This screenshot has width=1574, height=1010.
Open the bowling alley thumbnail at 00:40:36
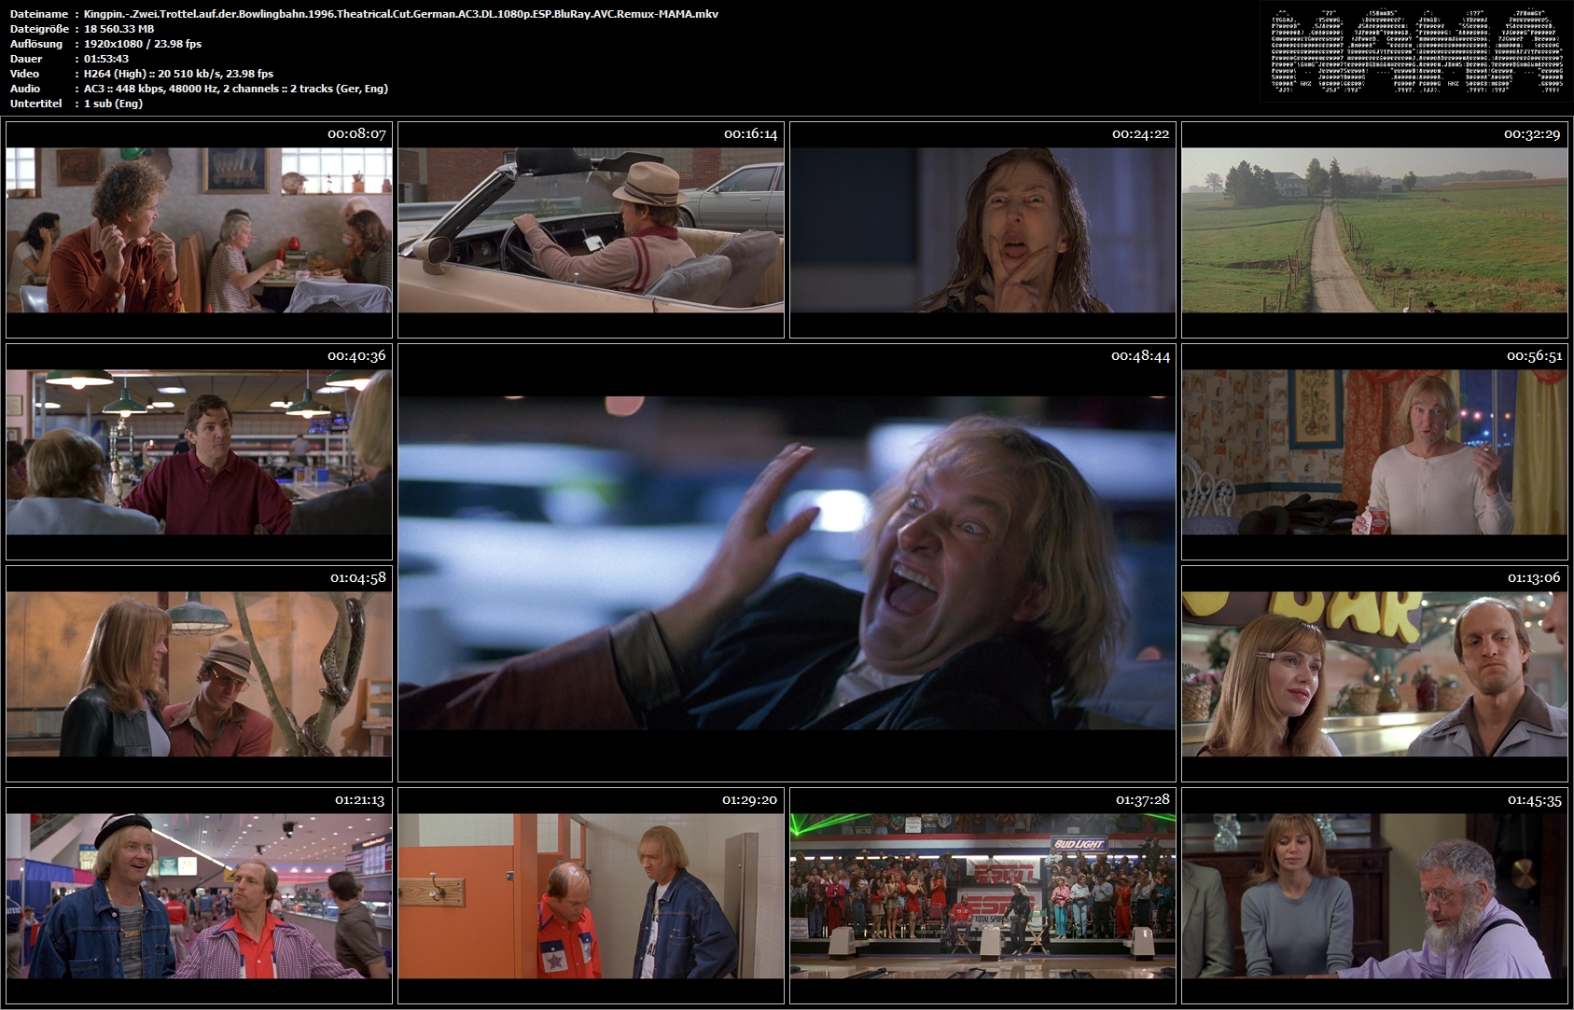coord(199,451)
